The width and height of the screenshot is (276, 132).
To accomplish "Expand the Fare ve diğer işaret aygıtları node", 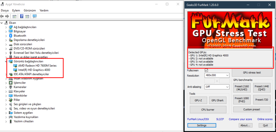I will (6, 57).
